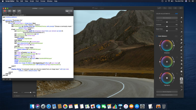
Task: Select the Color Picker eyedropper tool
Action: pyautogui.click(x=181, y=90)
